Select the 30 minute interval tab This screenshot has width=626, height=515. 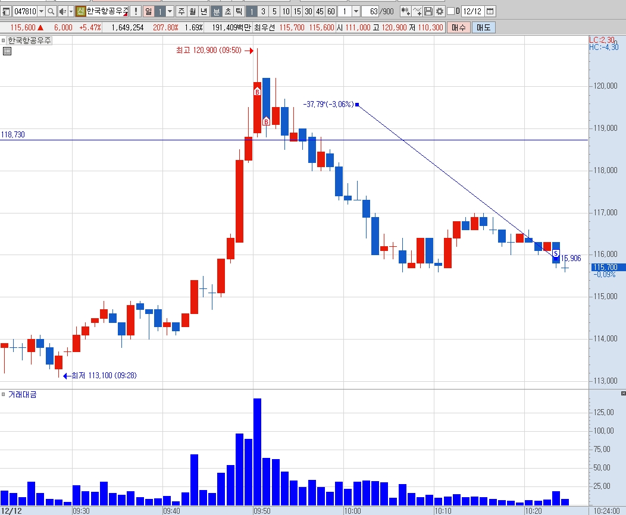coord(309,11)
